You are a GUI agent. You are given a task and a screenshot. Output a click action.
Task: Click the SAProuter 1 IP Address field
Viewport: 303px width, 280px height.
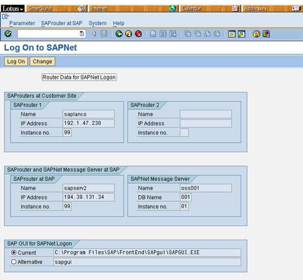tap(89, 123)
